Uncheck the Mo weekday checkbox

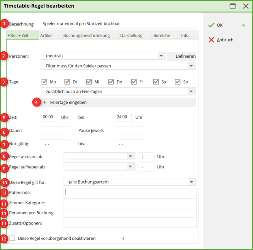point(44,82)
